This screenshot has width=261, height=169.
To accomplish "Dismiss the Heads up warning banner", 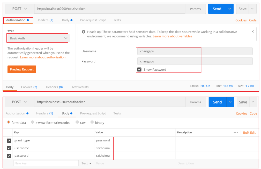I will coord(252,31).
